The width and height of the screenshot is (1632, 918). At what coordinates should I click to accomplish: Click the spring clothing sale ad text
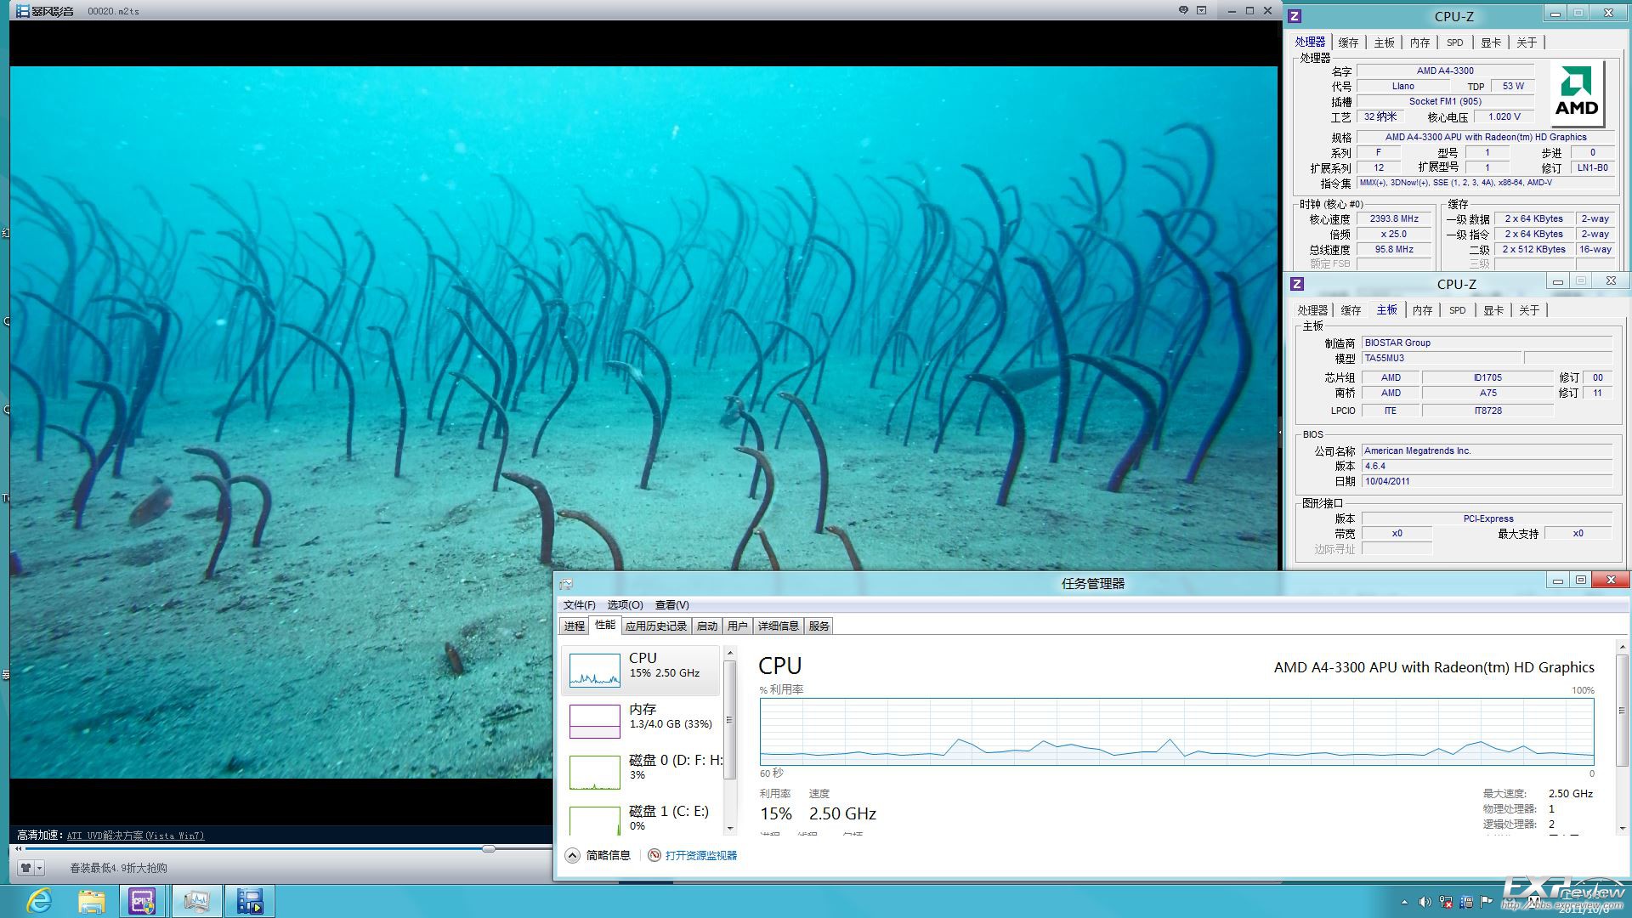click(x=118, y=868)
